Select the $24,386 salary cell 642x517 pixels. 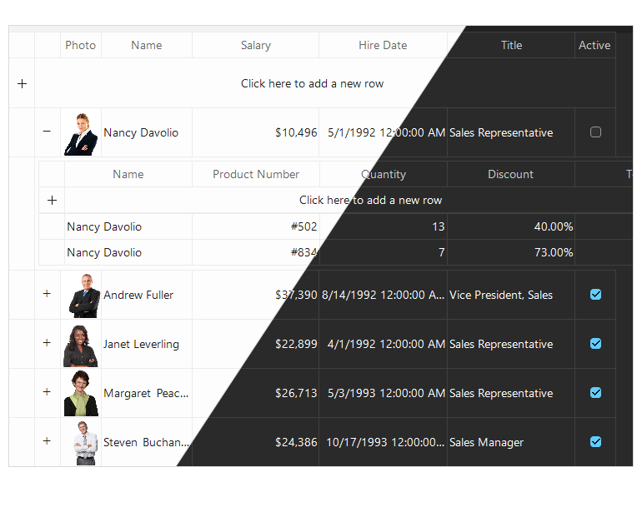[256, 442]
